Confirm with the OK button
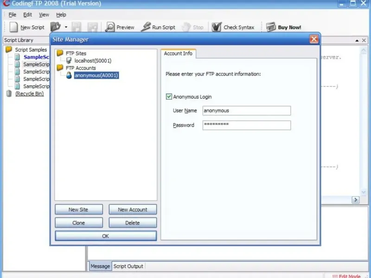The image size is (371, 278). click(x=106, y=236)
